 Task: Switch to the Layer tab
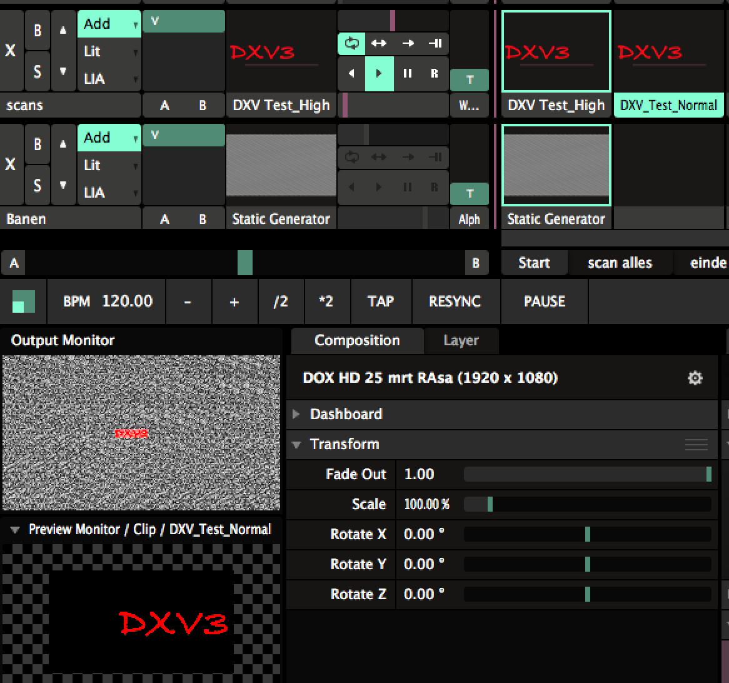(x=461, y=341)
